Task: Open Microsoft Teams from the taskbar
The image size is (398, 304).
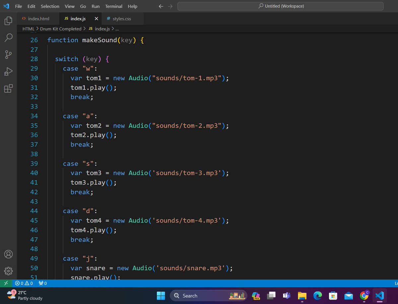Action: tap(287, 295)
